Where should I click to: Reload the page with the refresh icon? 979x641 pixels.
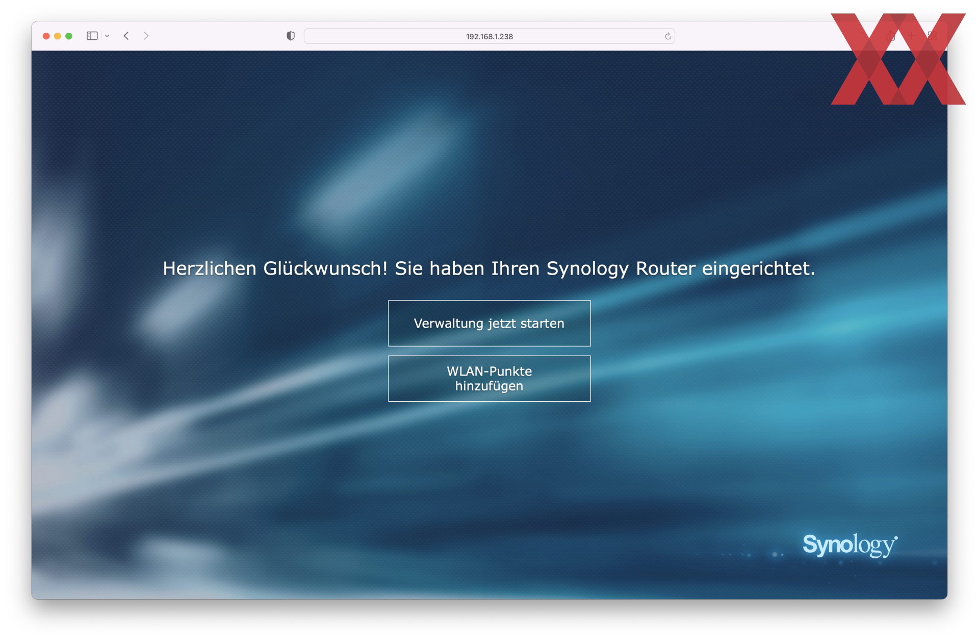coord(668,36)
